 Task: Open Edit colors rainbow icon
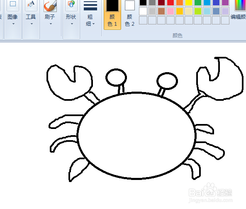click(x=240, y=5)
